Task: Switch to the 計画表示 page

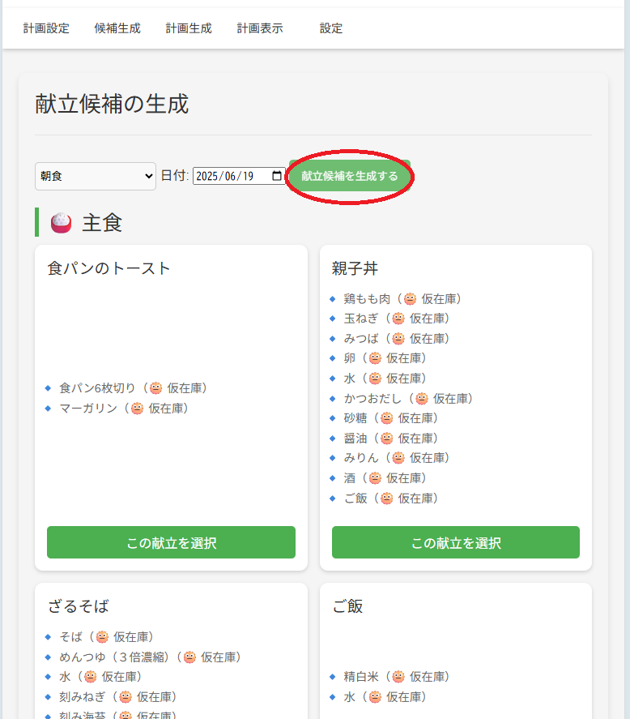Action: (260, 28)
